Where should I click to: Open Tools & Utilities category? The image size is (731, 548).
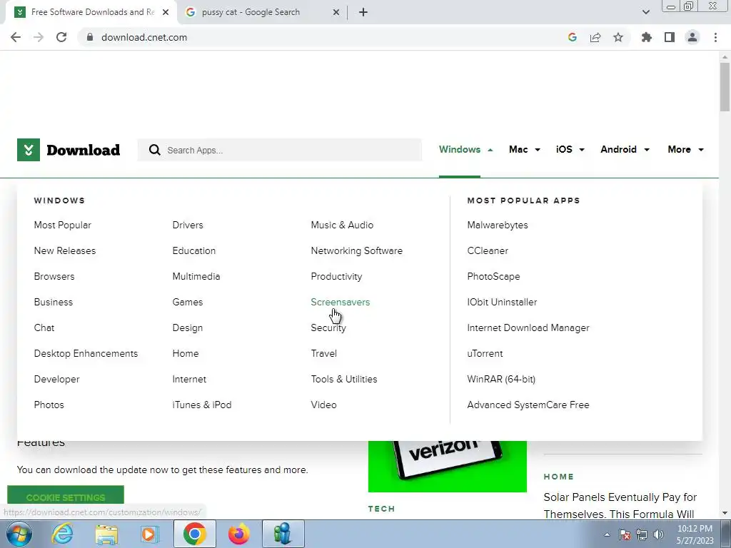click(344, 380)
